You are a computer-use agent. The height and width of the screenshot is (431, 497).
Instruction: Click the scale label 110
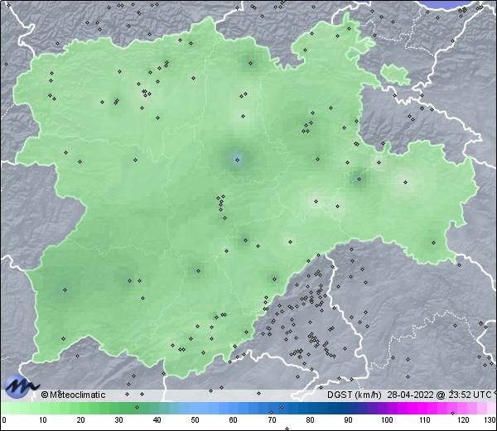point(425,420)
